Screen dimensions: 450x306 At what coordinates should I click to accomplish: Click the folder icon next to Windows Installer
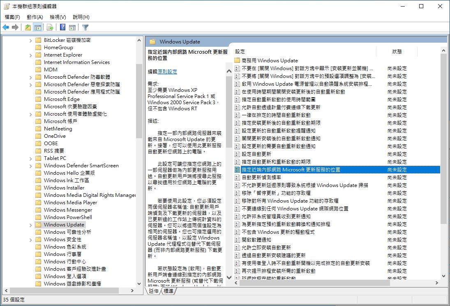click(x=38, y=188)
